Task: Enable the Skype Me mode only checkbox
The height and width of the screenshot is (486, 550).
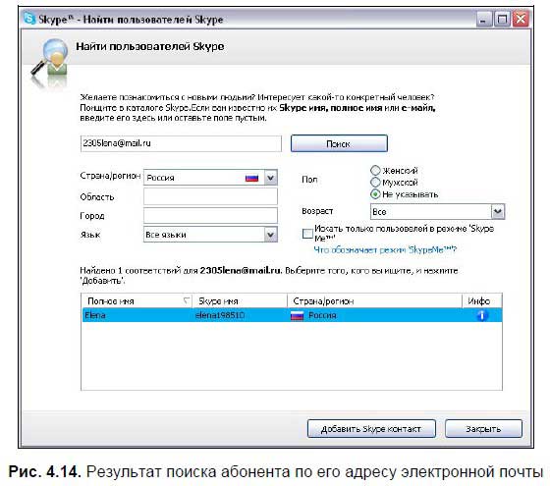Action: point(307,234)
